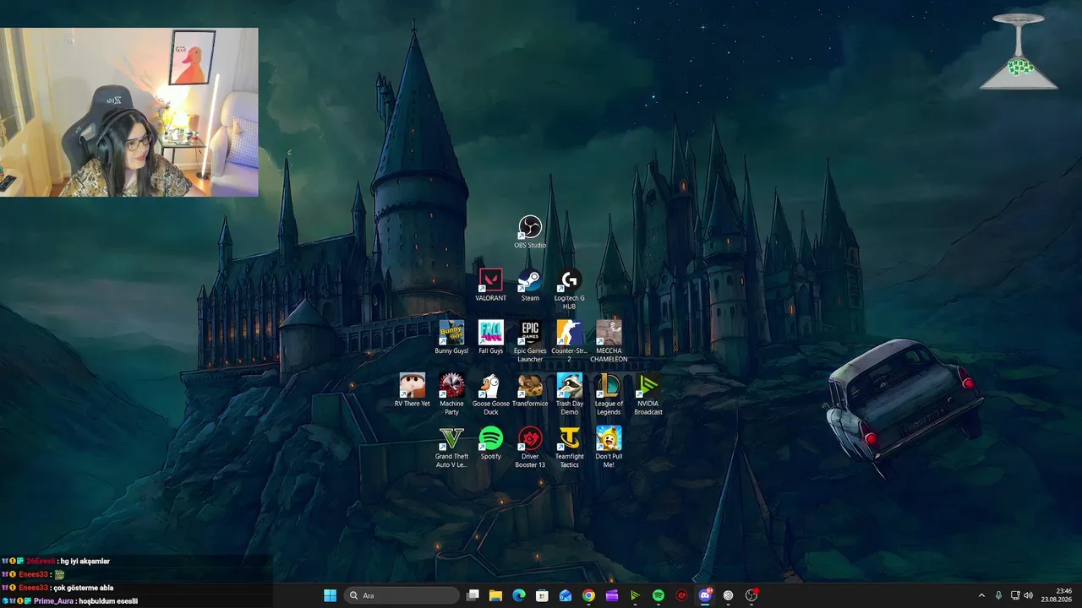Click the green arrow taskbar icon
The height and width of the screenshot is (608, 1082).
point(635,595)
